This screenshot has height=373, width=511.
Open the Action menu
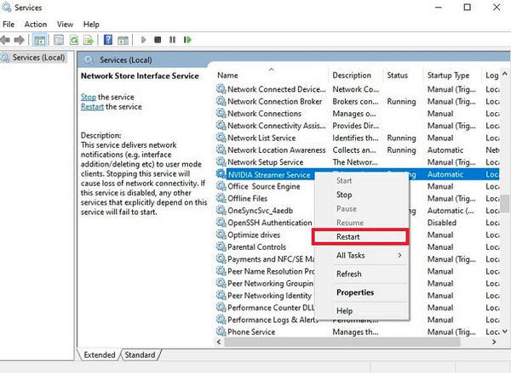[x=36, y=25]
